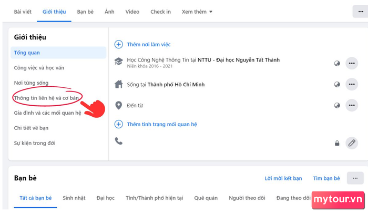The height and width of the screenshot is (213, 368).
Task: Click the Thêm nơi làm việc link
Action: (149, 44)
